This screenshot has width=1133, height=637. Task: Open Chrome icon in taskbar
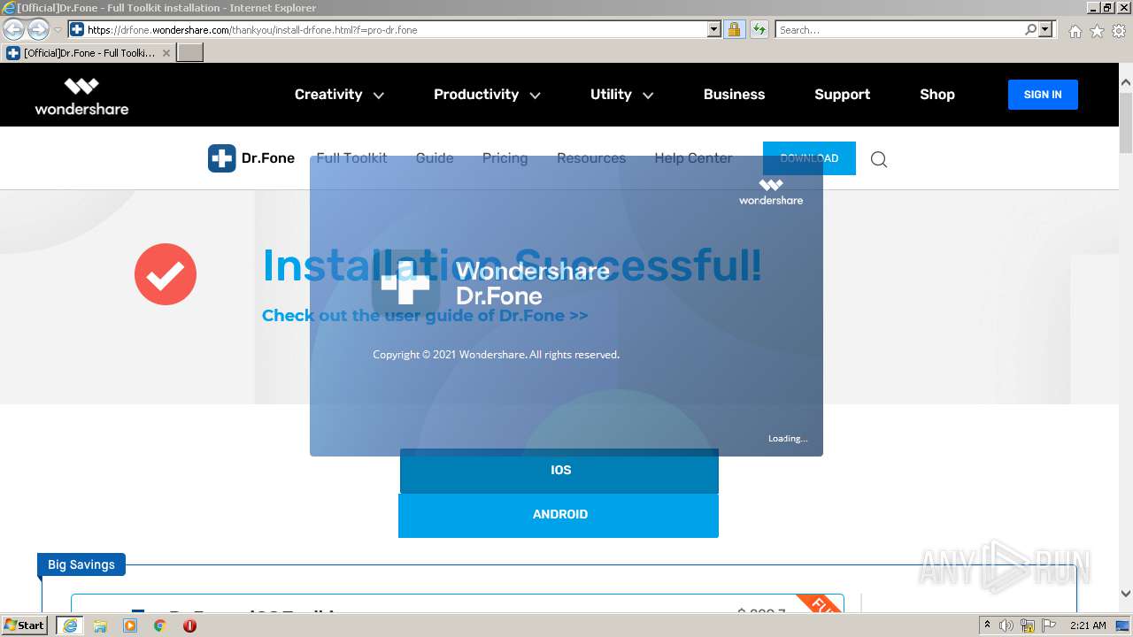(x=159, y=625)
